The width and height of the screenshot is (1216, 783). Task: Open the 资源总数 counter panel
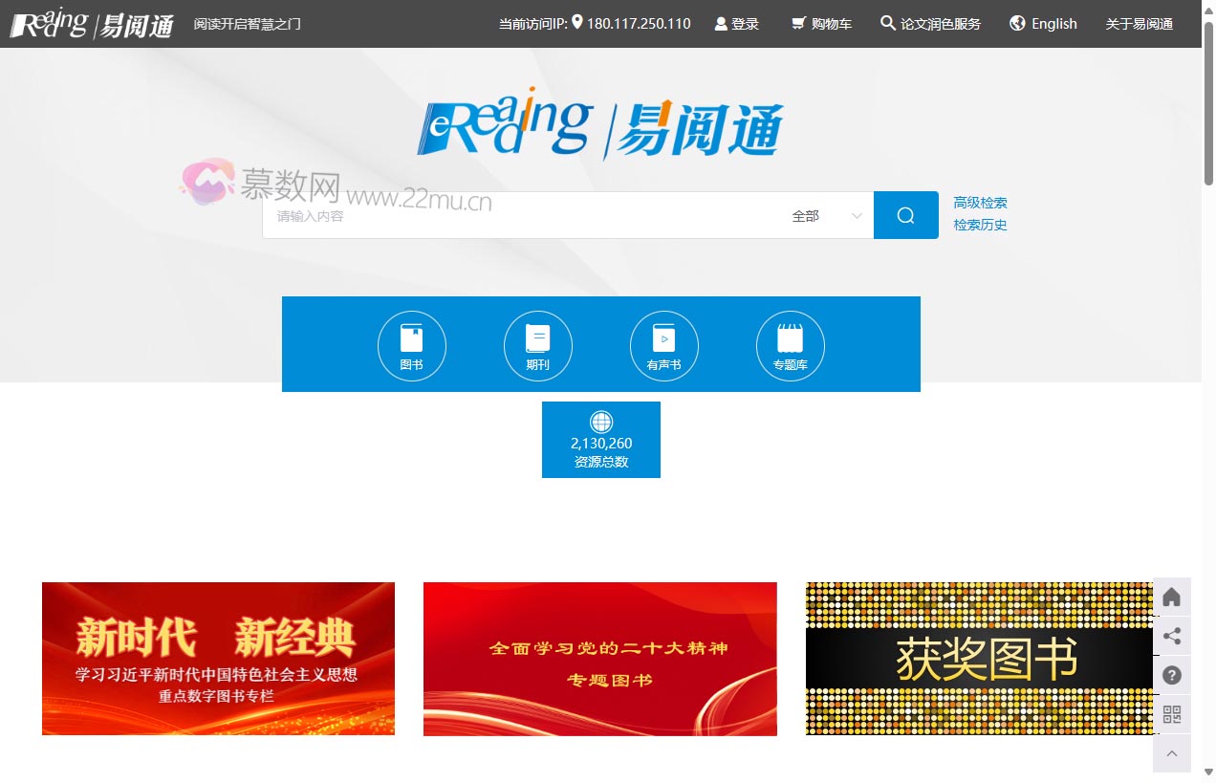(x=600, y=439)
